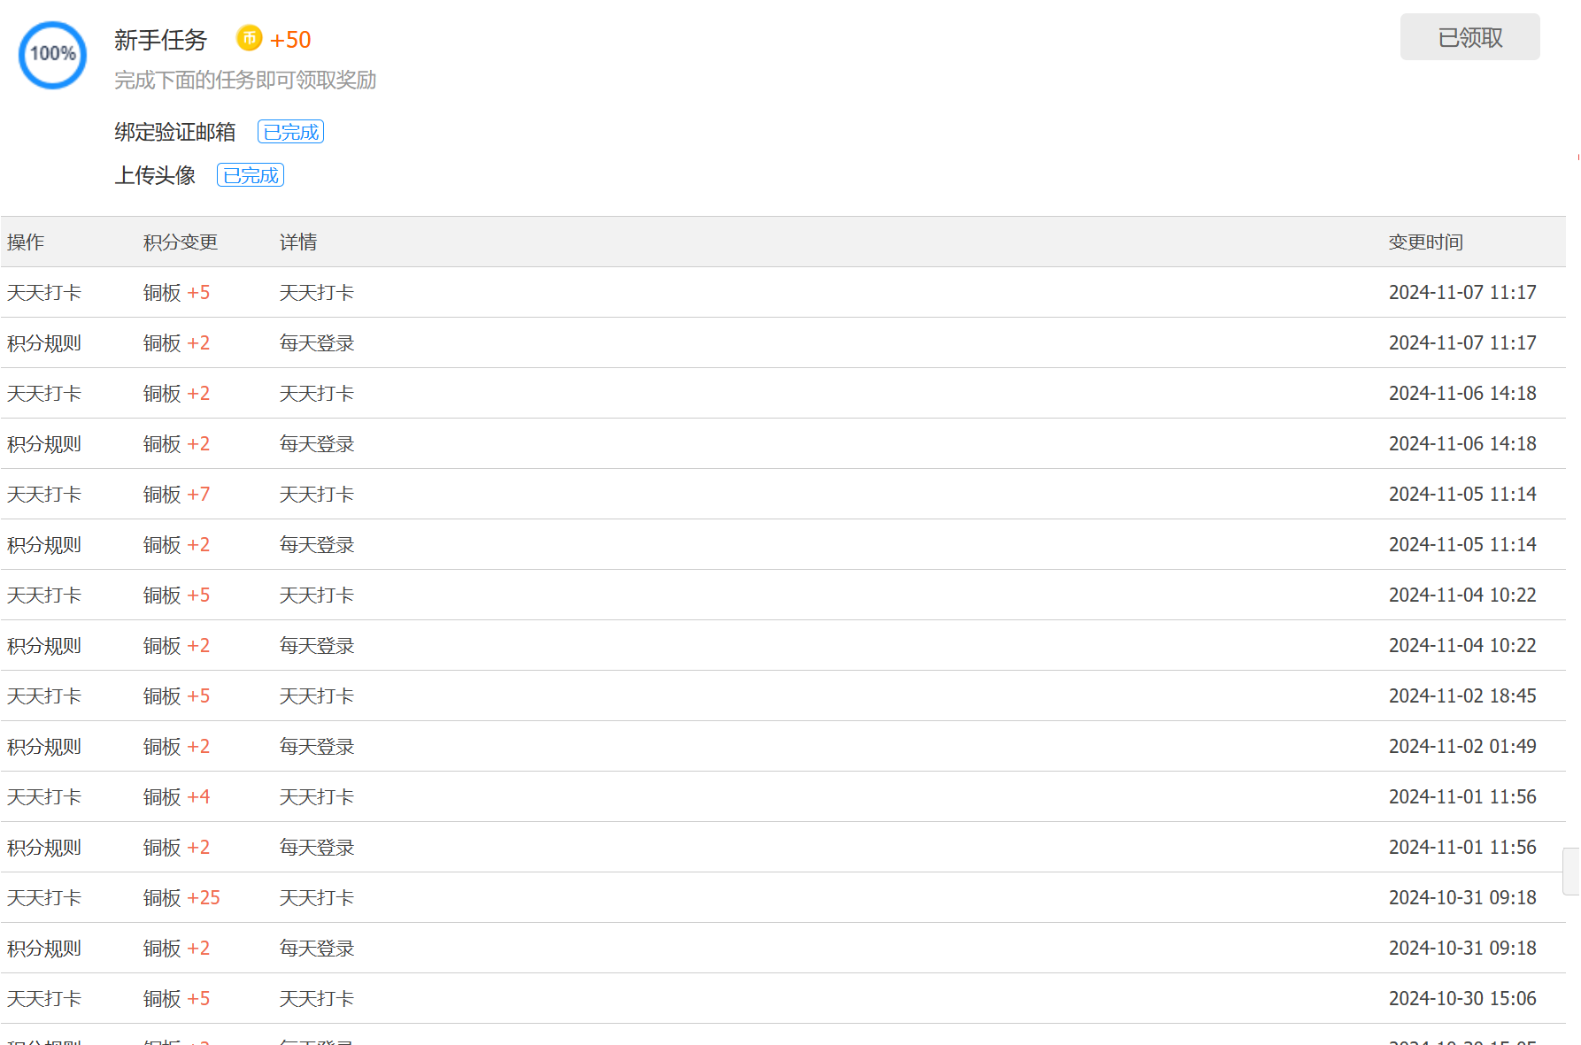1581x1045 pixels.
Task: Click the 详情 column header
Action: pyautogui.click(x=298, y=242)
